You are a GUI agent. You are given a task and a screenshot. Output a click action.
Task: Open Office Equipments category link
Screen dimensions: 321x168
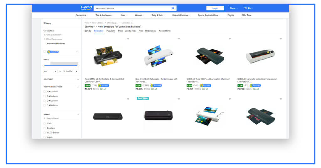tap(54, 39)
